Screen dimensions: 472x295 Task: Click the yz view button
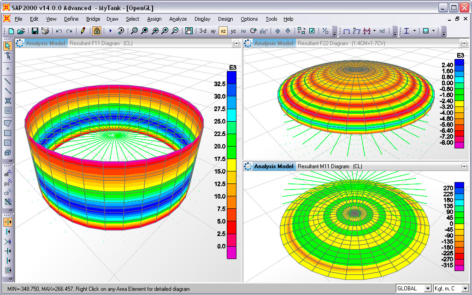pyautogui.click(x=233, y=31)
